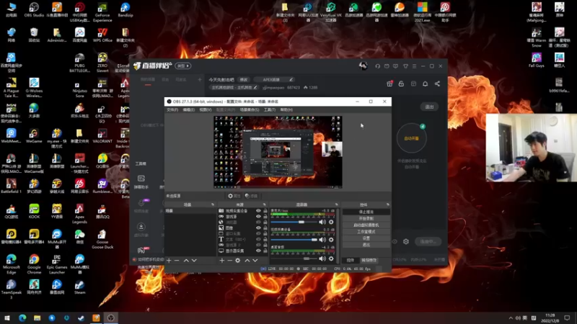Open the 场景集合(S) menu in OBS
The image size is (577, 324).
tap(250, 110)
